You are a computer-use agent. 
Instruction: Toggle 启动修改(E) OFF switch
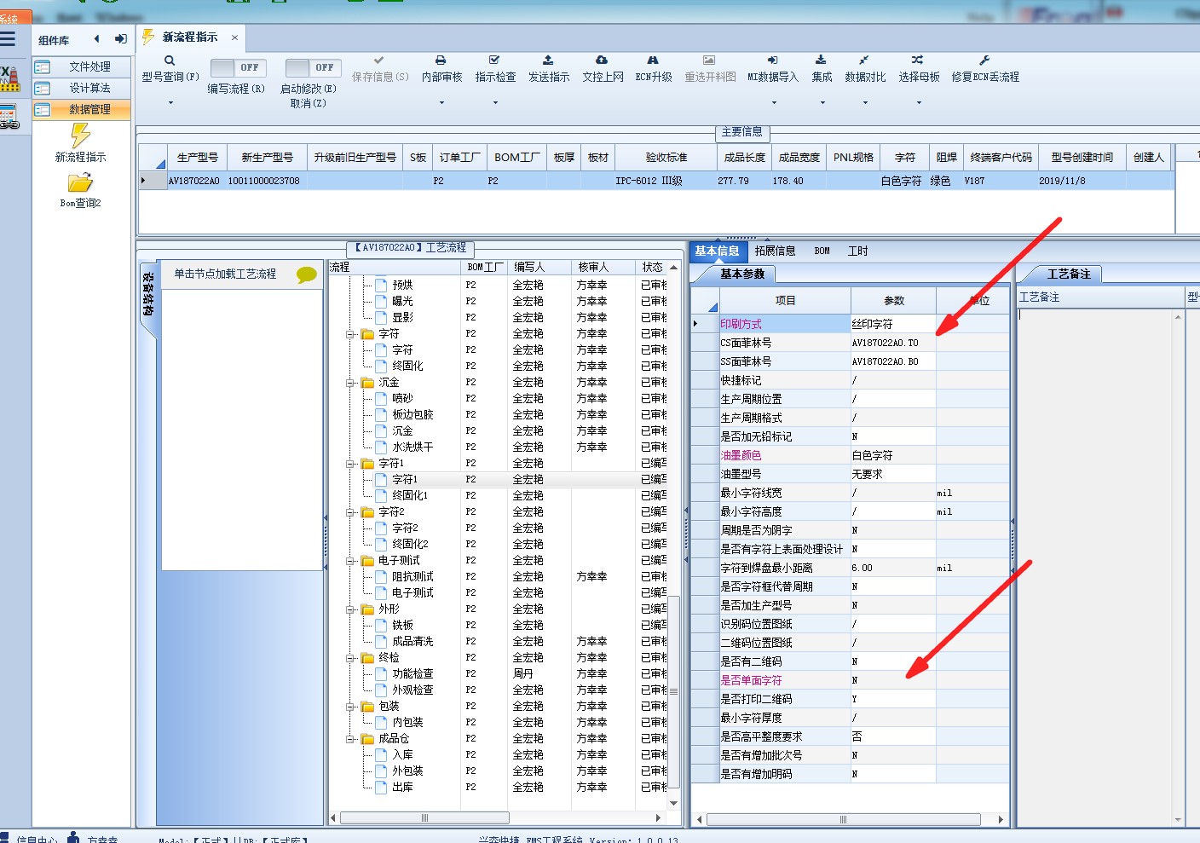tap(313, 67)
